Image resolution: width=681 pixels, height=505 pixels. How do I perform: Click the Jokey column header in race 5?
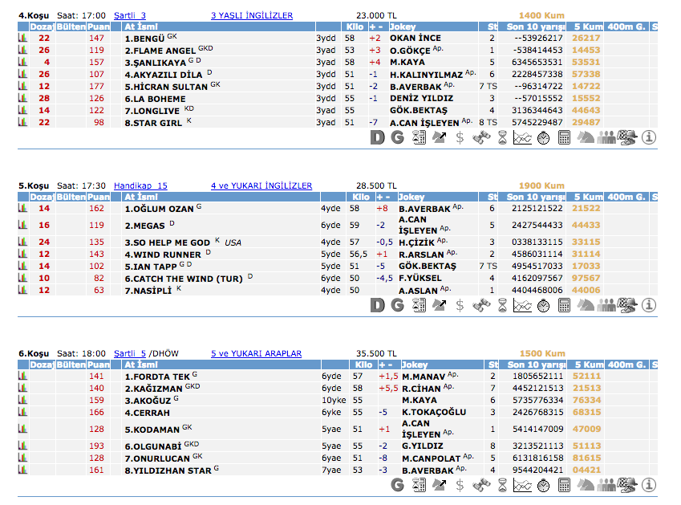tap(412, 197)
